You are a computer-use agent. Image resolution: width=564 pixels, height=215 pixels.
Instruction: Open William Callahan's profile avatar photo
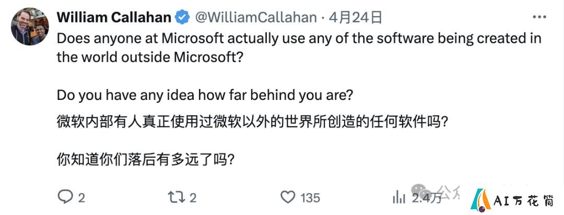(x=30, y=27)
